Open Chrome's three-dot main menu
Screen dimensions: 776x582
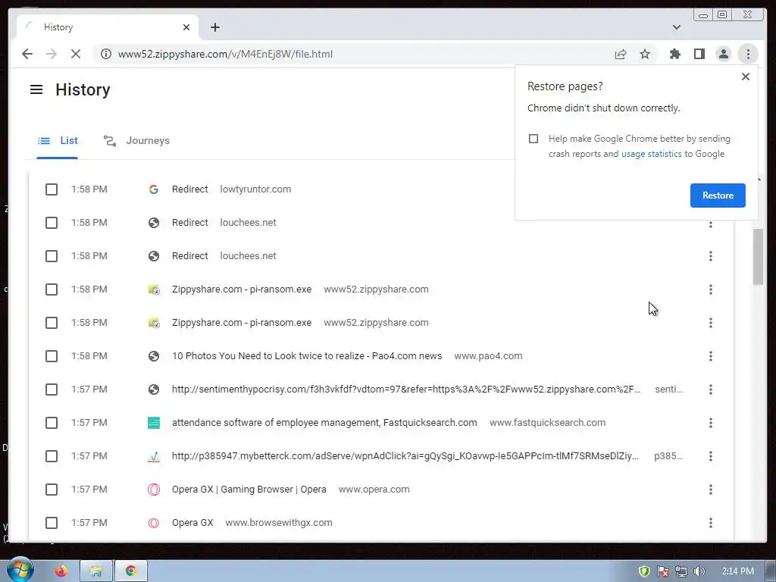point(748,54)
